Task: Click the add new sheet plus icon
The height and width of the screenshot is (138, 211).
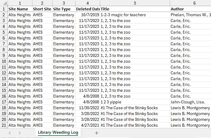Action: click(97, 133)
